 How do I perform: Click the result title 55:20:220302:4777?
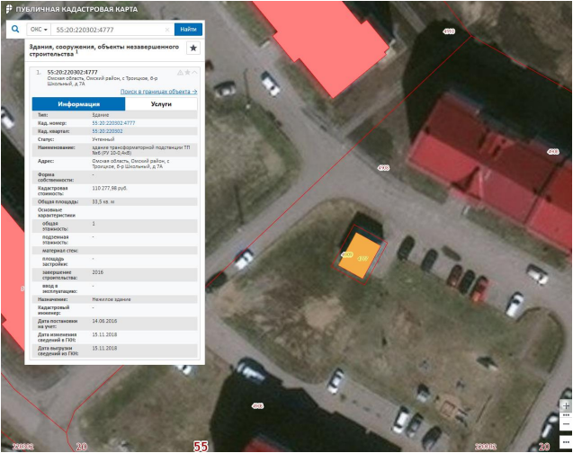(x=72, y=72)
